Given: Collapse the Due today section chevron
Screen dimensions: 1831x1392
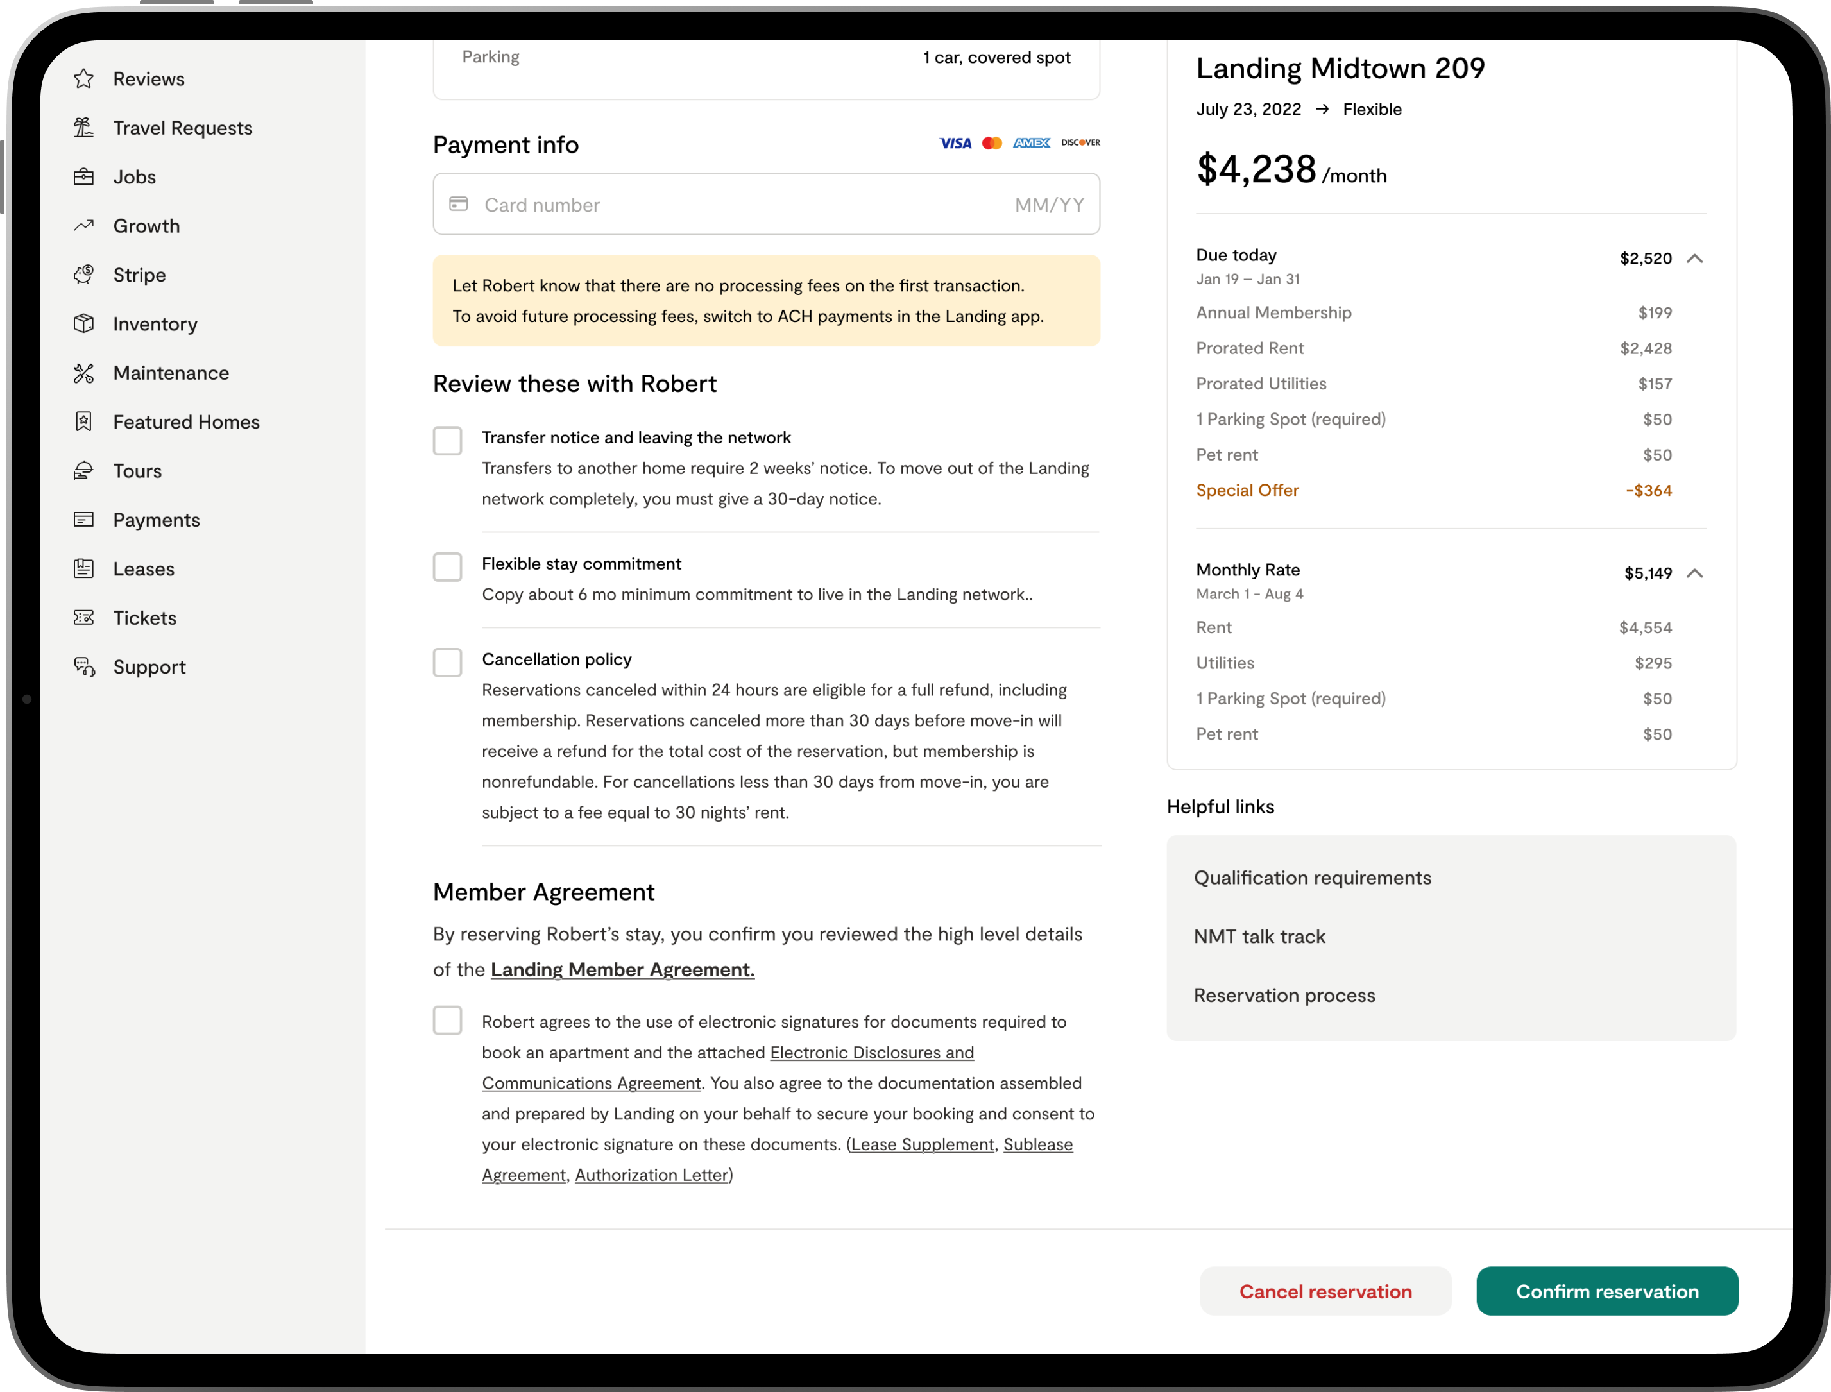Looking at the screenshot, I should tap(1695, 259).
